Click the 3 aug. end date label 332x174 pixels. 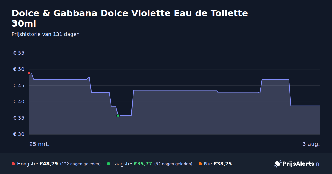311,144
